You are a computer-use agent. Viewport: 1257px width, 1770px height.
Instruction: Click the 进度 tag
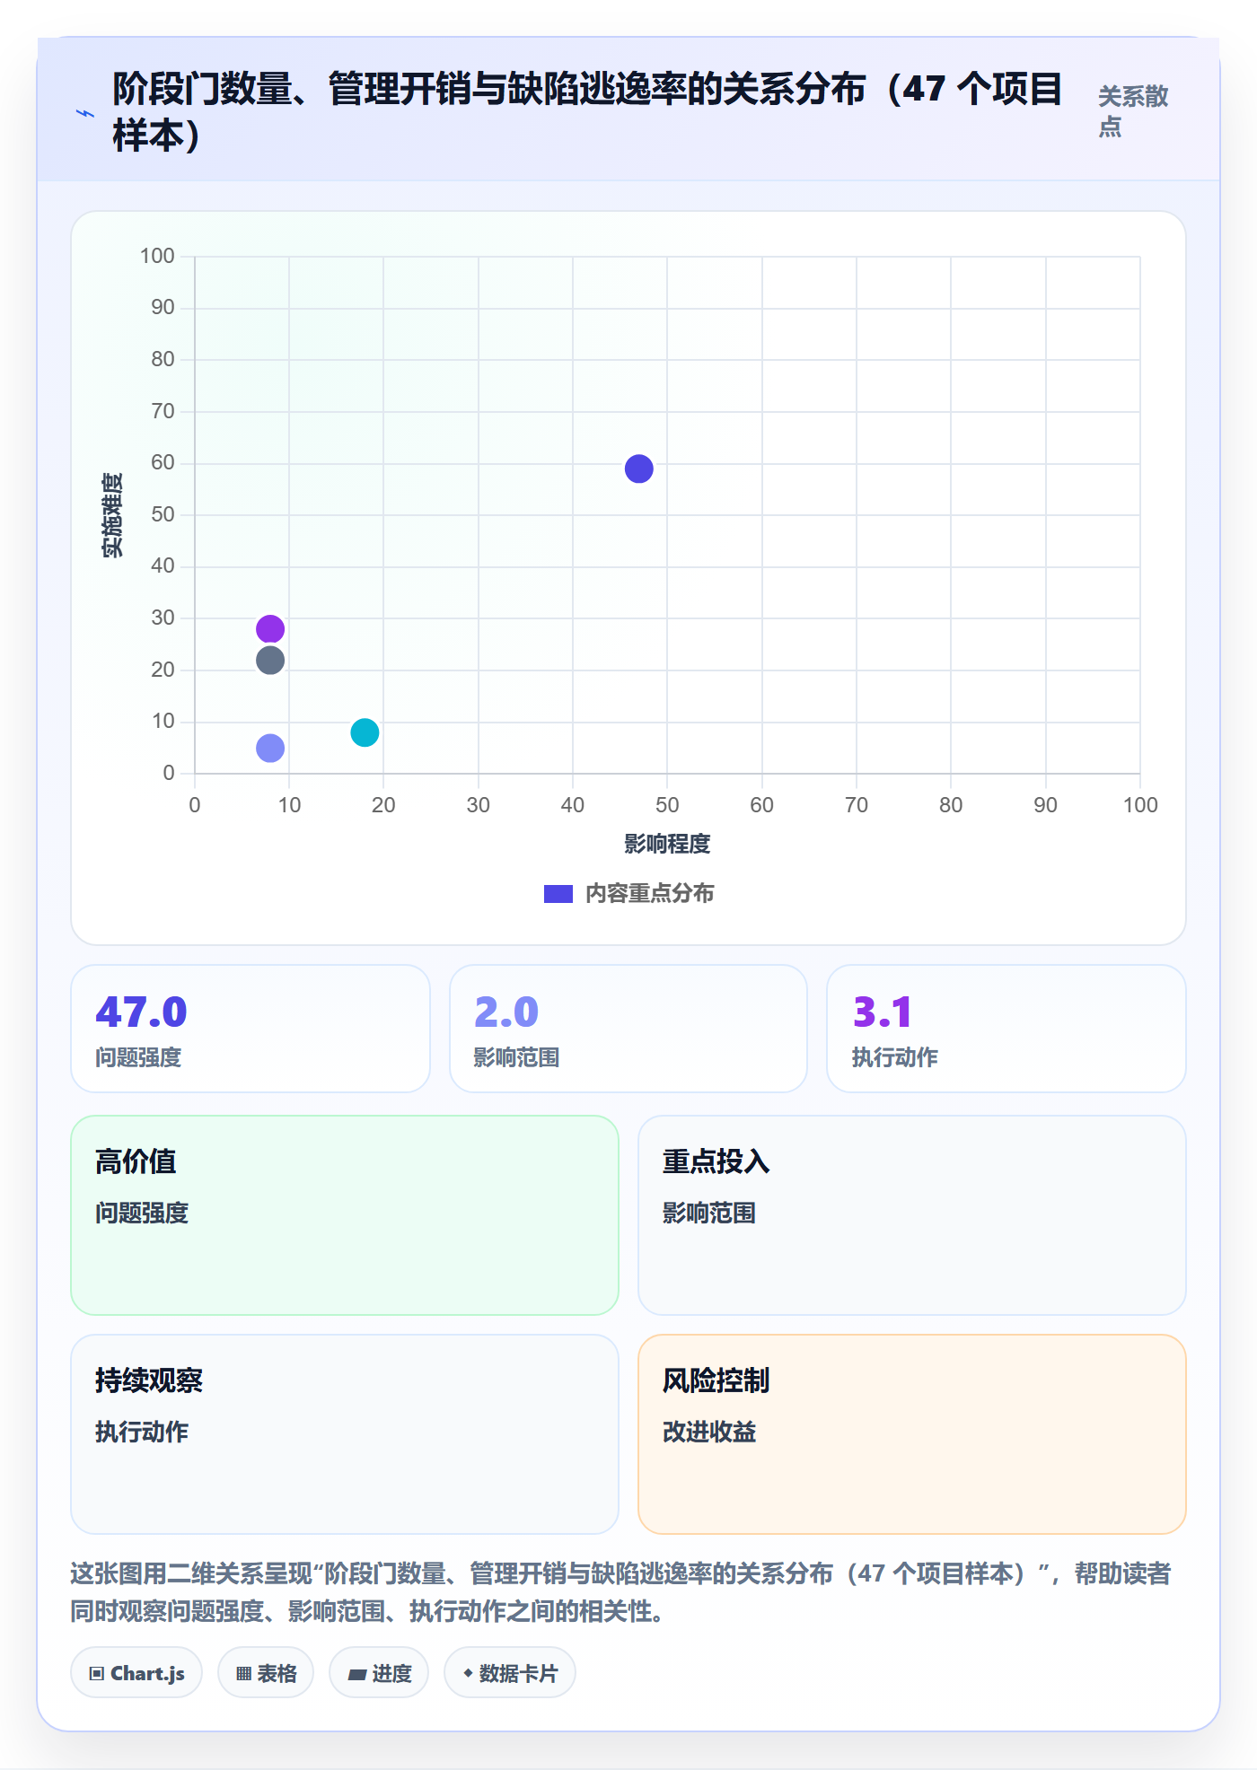(379, 1673)
